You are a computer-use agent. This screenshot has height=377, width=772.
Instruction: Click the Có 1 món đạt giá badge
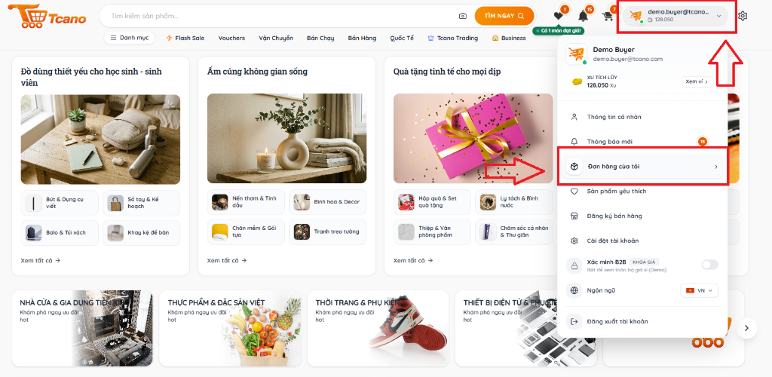coord(559,30)
